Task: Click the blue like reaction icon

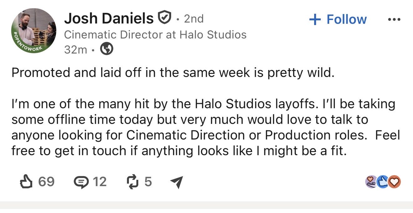Action: (383, 182)
